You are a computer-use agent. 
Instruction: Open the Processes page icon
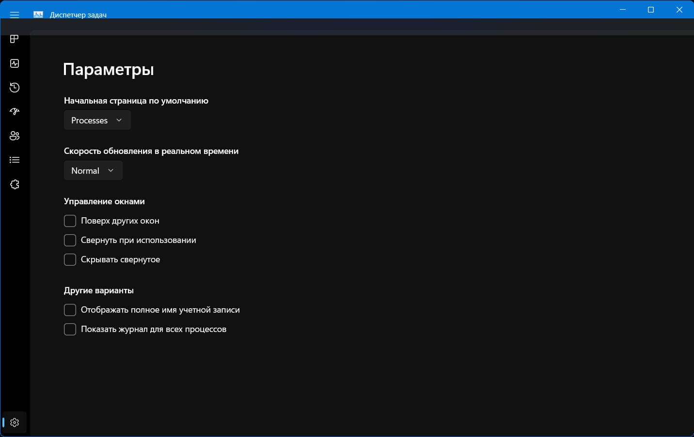point(15,39)
